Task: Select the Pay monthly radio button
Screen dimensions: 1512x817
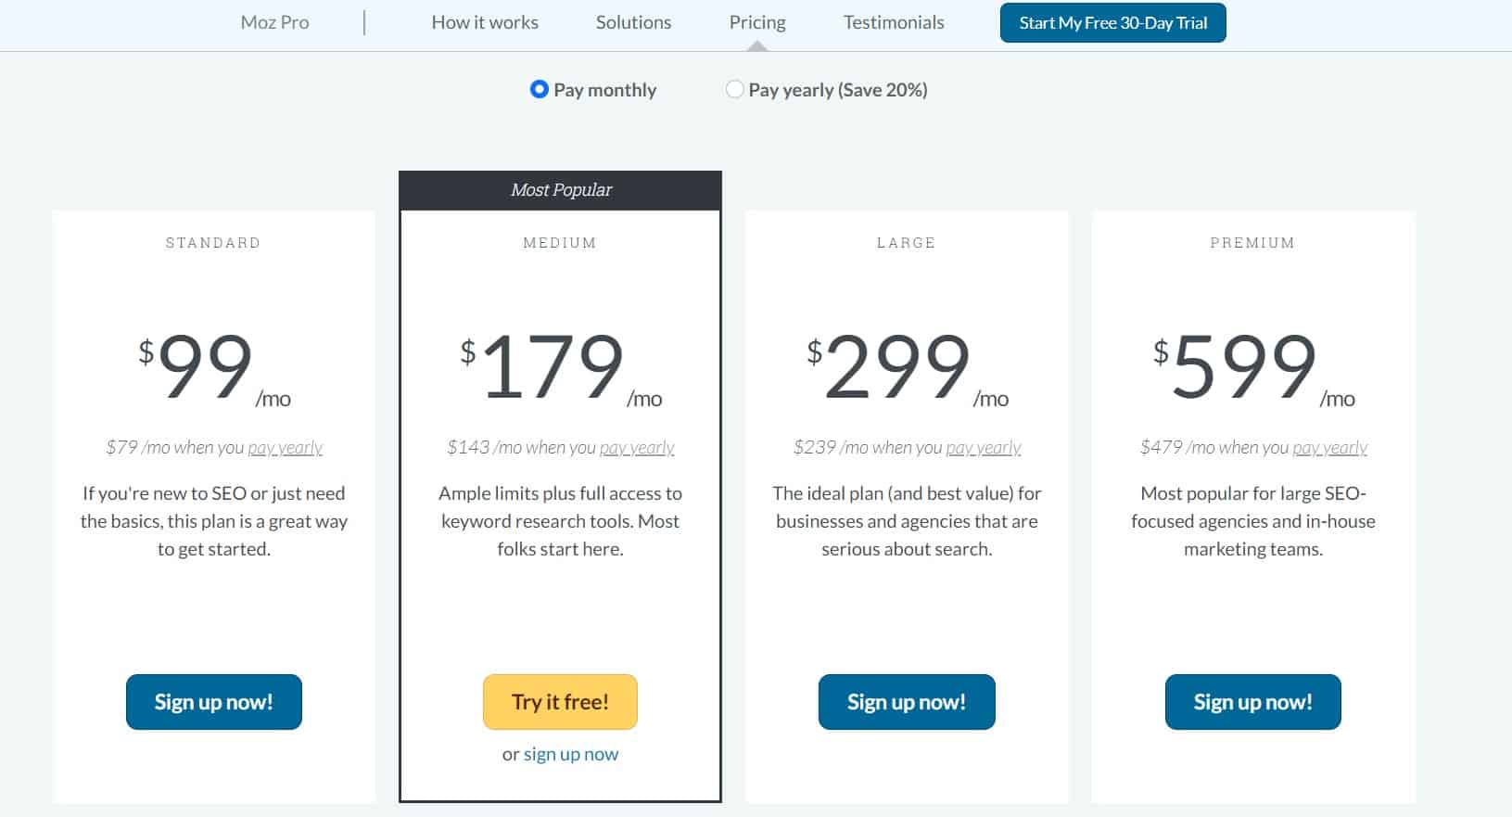Action: [539, 90]
